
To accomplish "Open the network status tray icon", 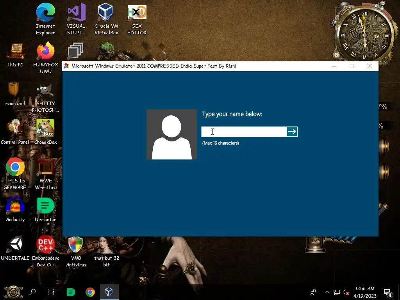I will pyautogui.click(x=337, y=292).
